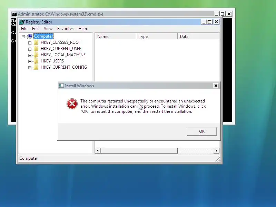Click the horizontal scrollbar right arrow
The image size is (276, 207).
[x=217, y=151]
